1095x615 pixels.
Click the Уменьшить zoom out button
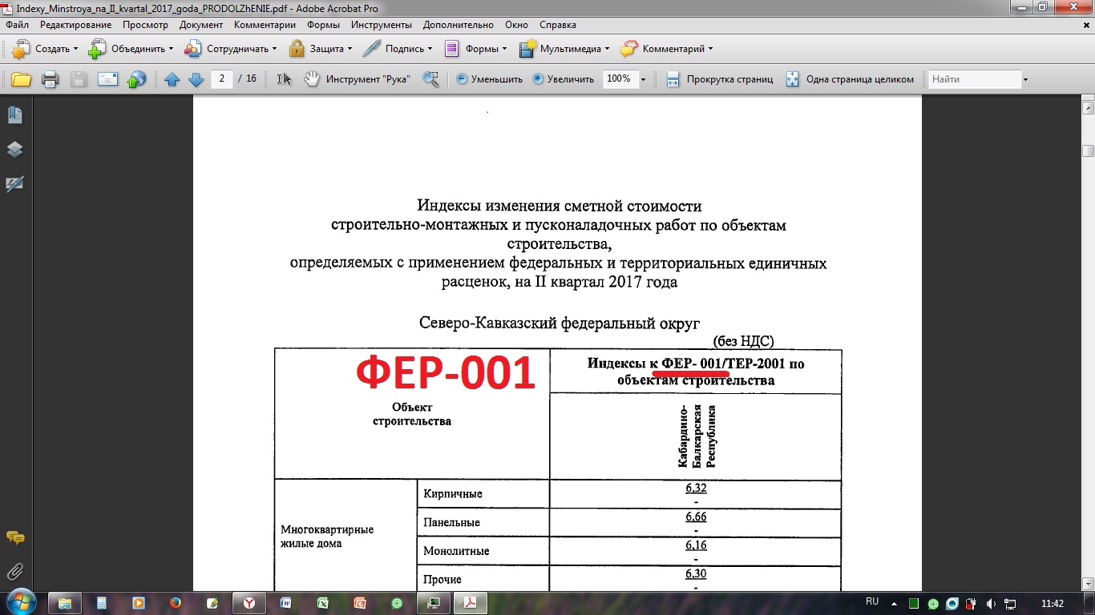coord(489,79)
